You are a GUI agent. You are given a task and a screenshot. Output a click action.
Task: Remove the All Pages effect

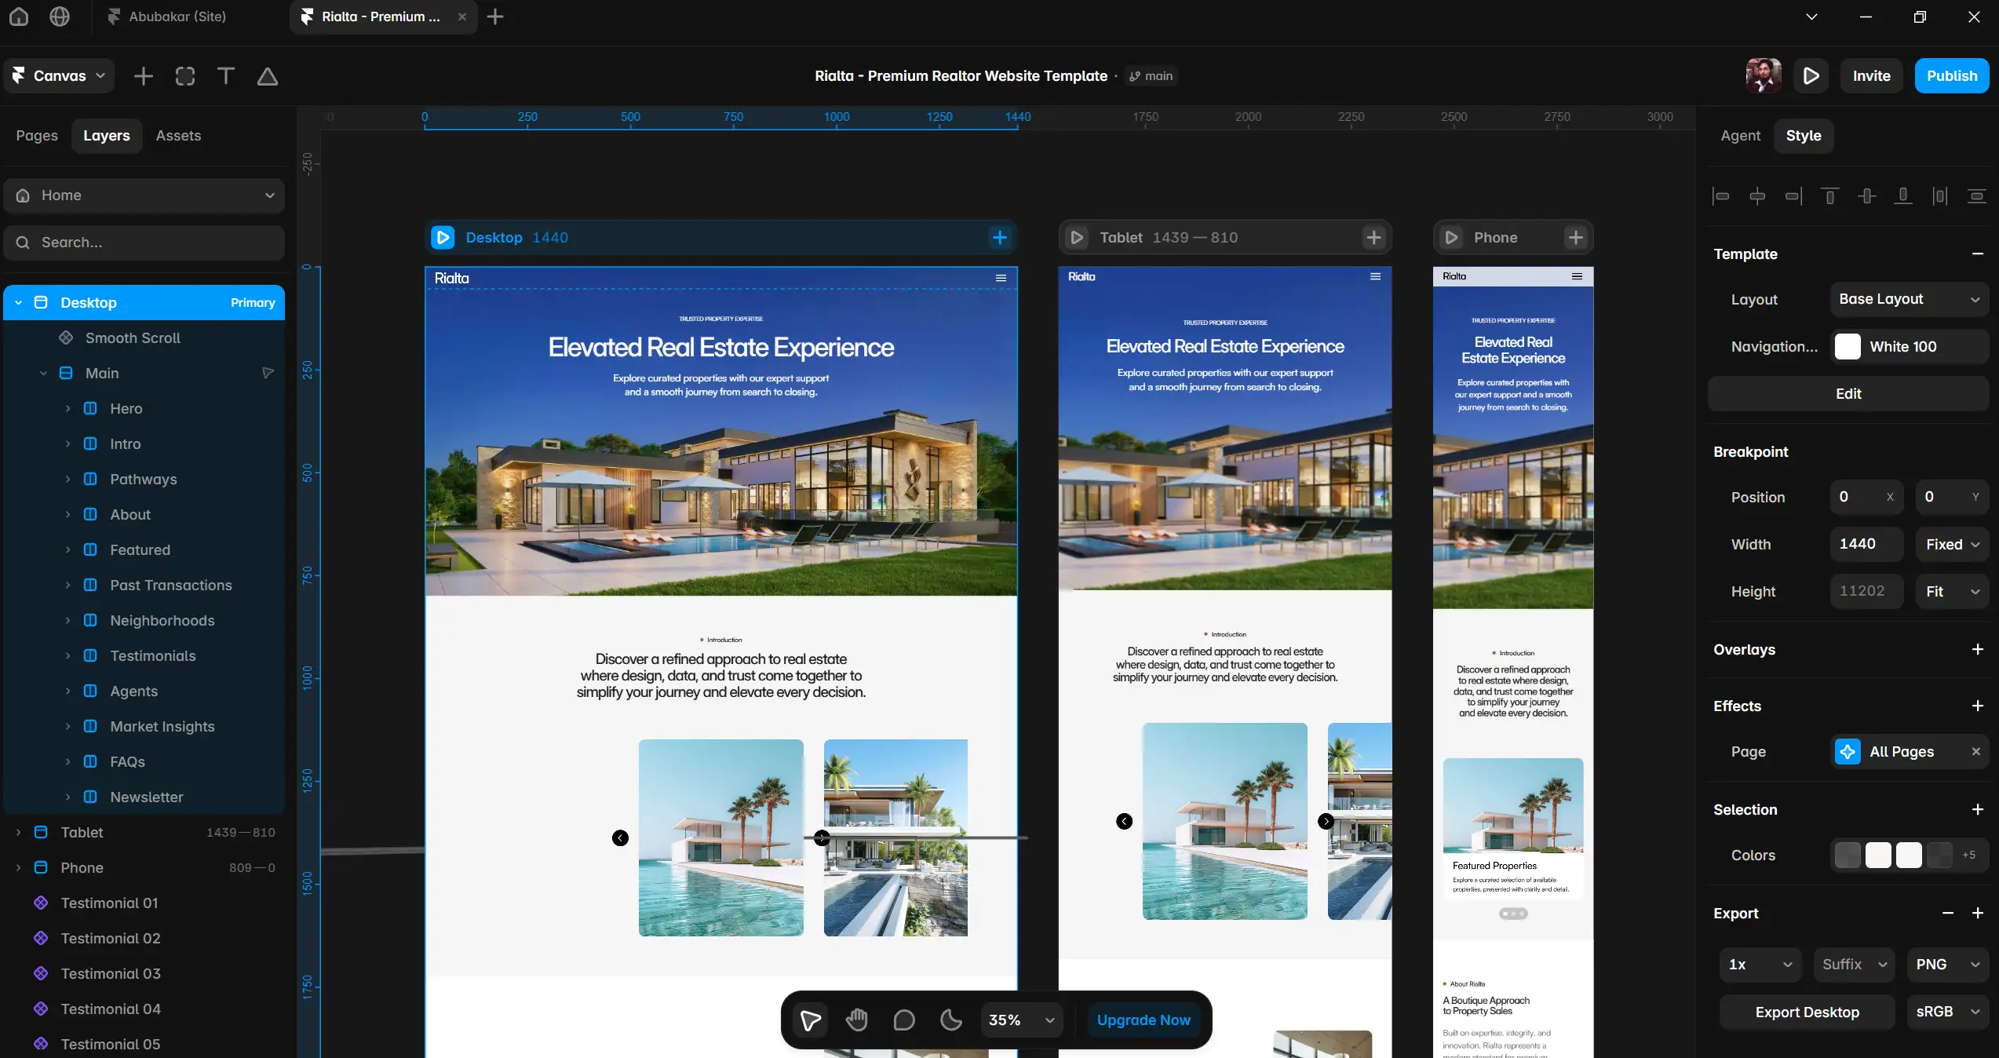point(1976,751)
